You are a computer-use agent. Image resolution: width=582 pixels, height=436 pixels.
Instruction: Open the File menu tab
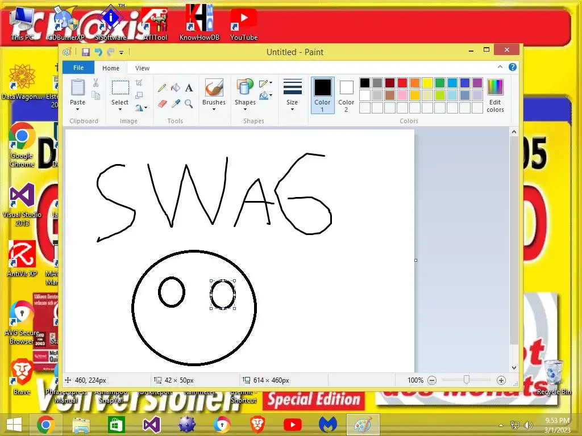tap(78, 68)
